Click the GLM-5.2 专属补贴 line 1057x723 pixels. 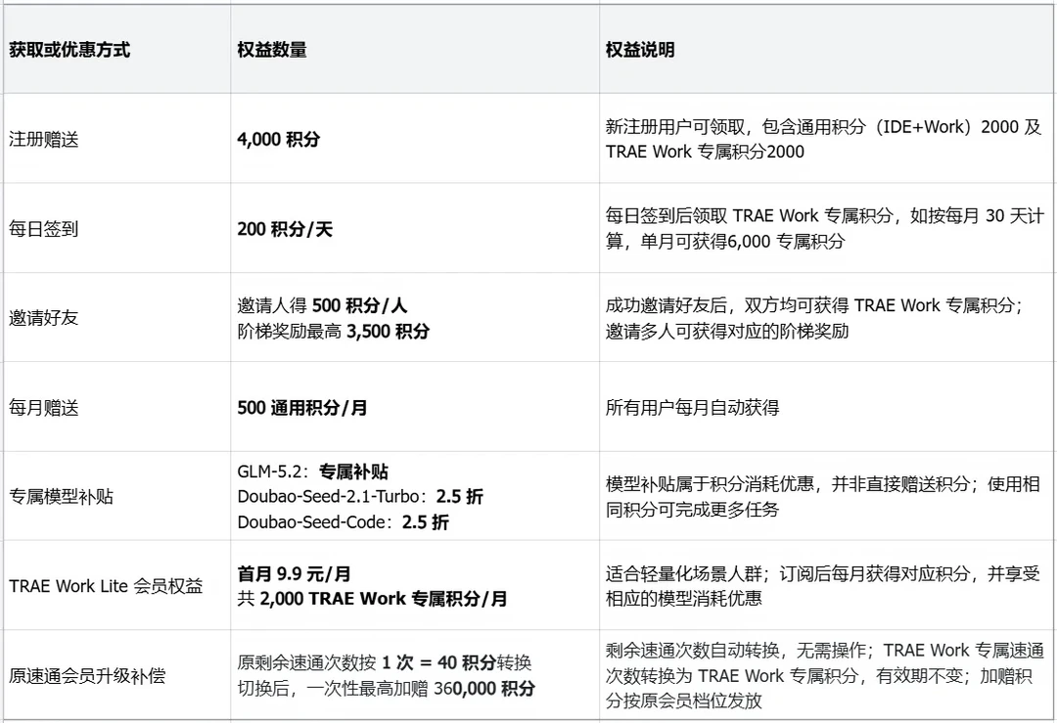pos(313,472)
